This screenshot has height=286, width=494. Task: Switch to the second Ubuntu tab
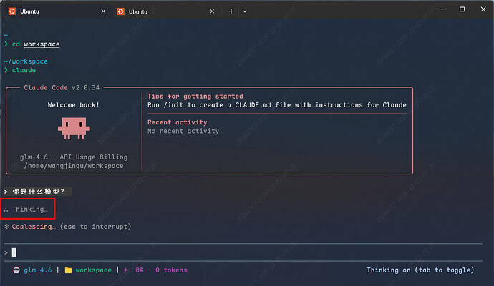click(x=166, y=11)
